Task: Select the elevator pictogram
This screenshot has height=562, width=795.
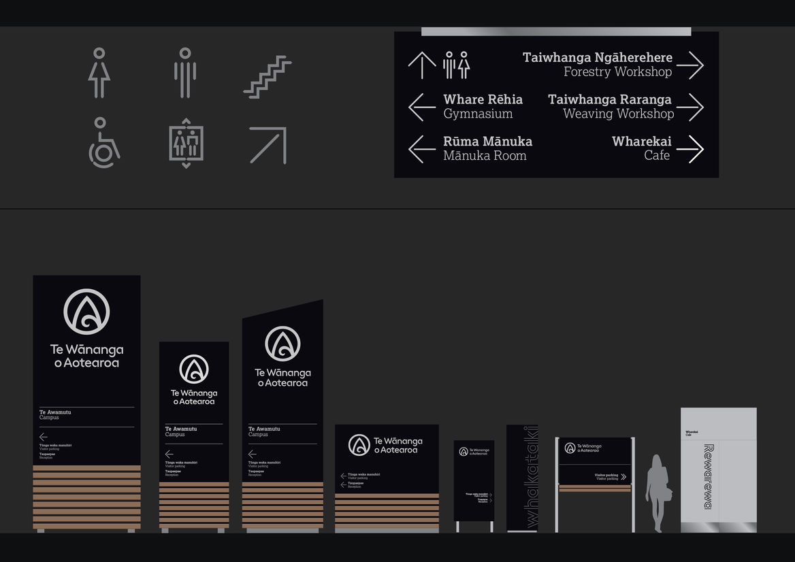Action: click(x=186, y=143)
